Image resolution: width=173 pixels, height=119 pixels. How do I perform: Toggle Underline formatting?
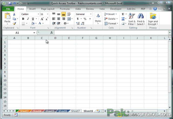(33, 19)
